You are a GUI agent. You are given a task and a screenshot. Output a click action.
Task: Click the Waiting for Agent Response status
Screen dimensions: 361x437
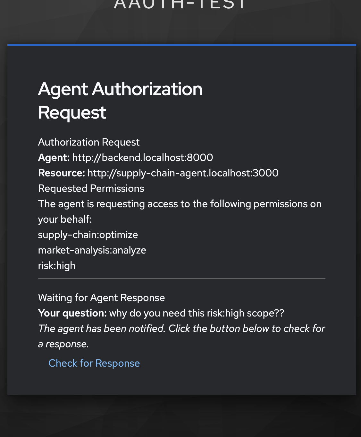tap(101, 298)
